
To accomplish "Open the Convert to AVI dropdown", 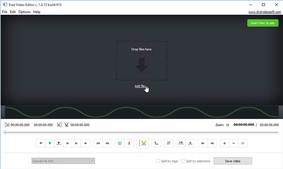I will (x=63, y=161).
